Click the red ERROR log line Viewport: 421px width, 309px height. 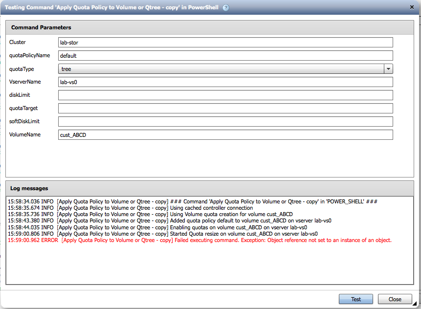pos(200,240)
